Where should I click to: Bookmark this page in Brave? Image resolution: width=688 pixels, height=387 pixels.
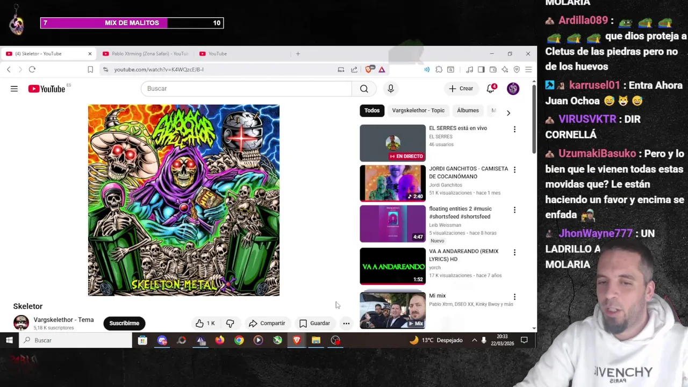(90, 69)
